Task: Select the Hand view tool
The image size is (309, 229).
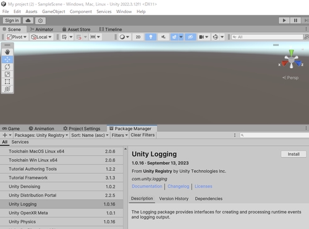Action: (7, 52)
